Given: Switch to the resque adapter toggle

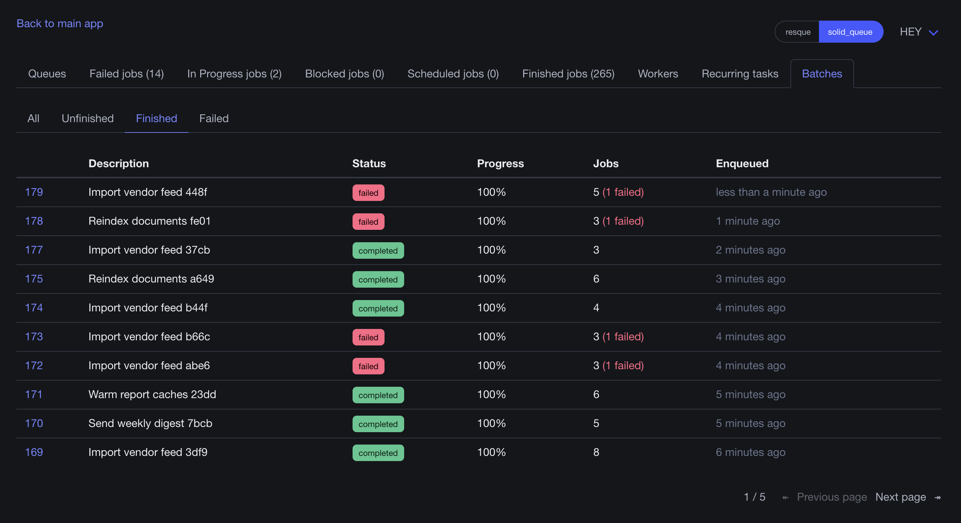Looking at the screenshot, I should click(x=797, y=32).
